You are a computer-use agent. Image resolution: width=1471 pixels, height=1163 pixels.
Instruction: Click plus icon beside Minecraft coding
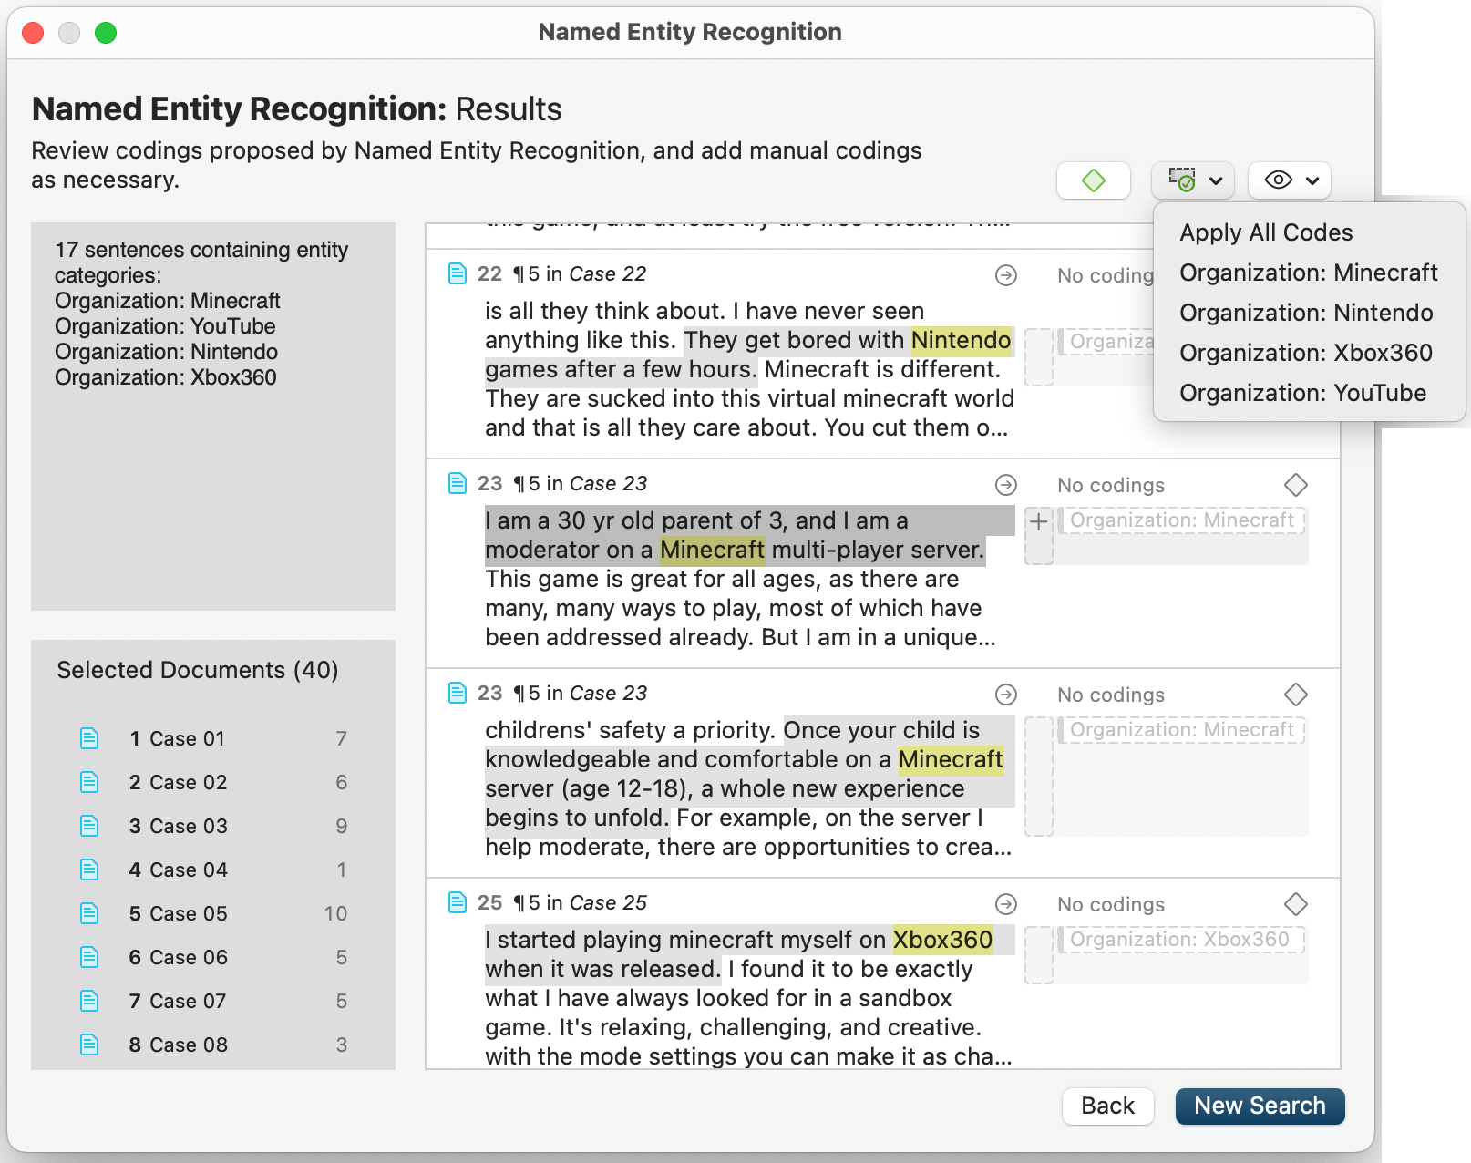1038,522
